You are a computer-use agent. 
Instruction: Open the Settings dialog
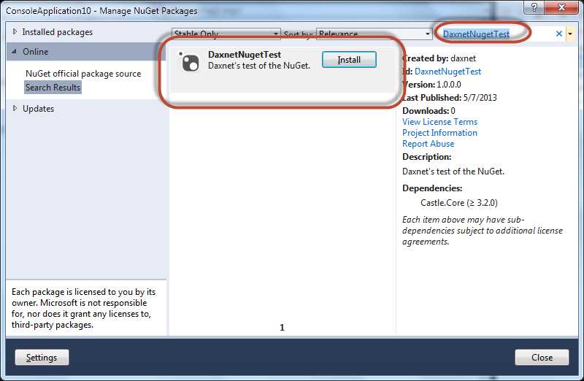coord(42,358)
